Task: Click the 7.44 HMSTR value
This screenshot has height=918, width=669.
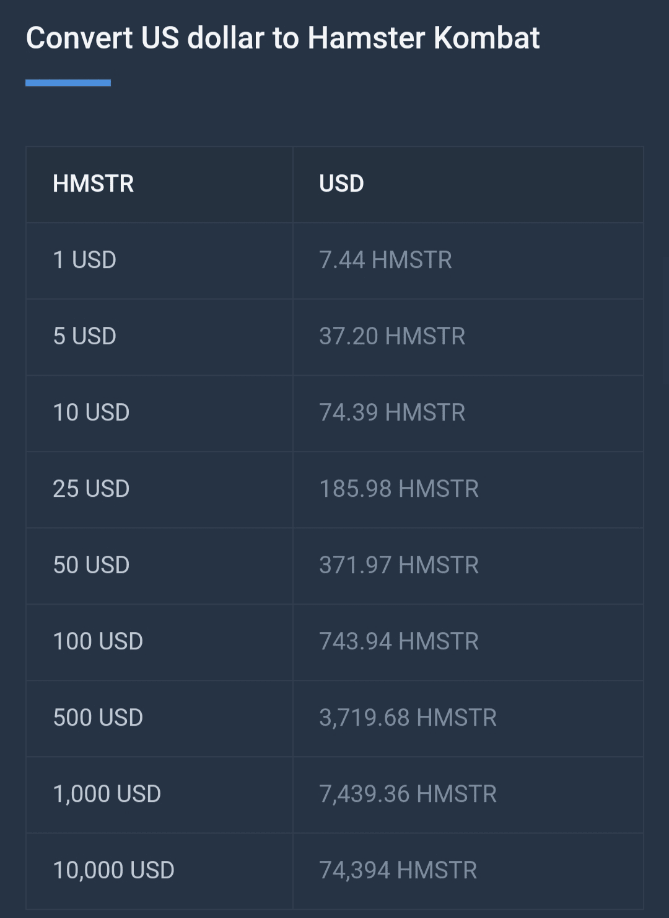Action: (385, 260)
